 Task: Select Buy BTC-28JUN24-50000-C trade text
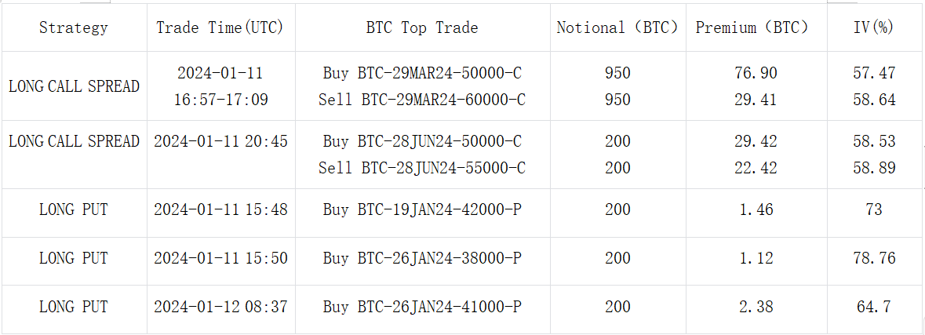(422, 141)
